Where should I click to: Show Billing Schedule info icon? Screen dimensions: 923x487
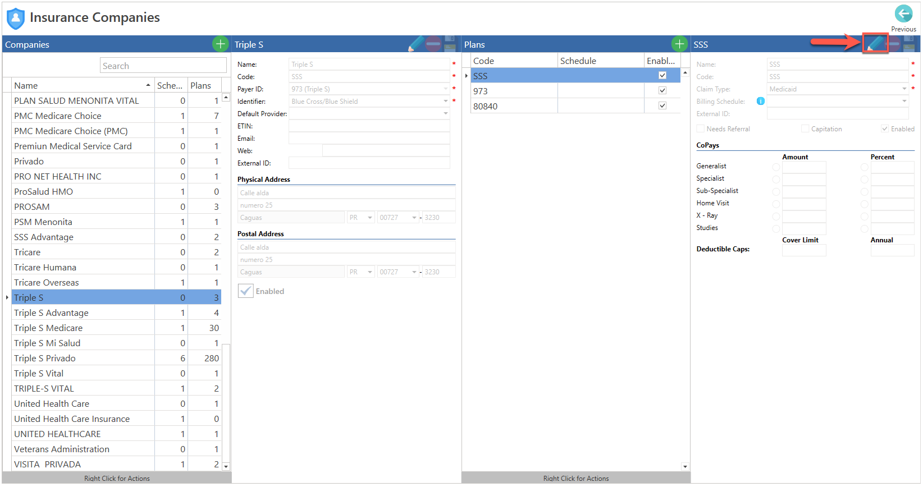pyautogui.click(x=760, y=101)
